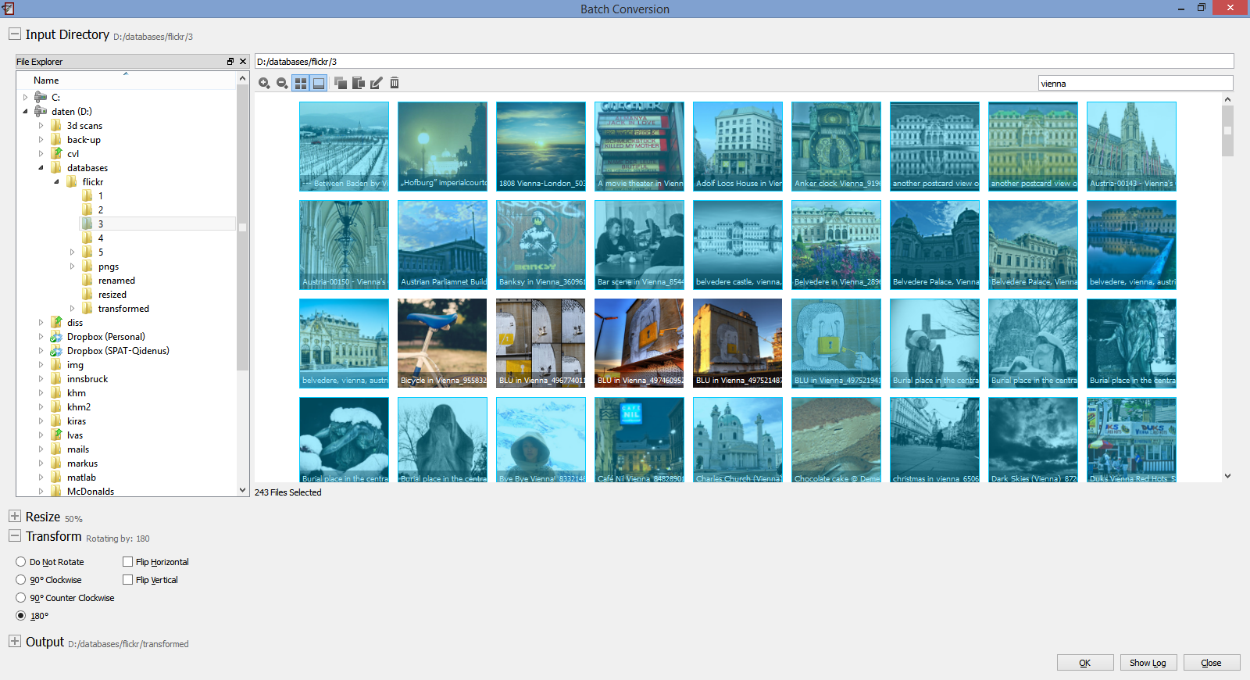Select Do Not Rotate option
This screenshot has height=680, width=1250.
pos(21,562)
